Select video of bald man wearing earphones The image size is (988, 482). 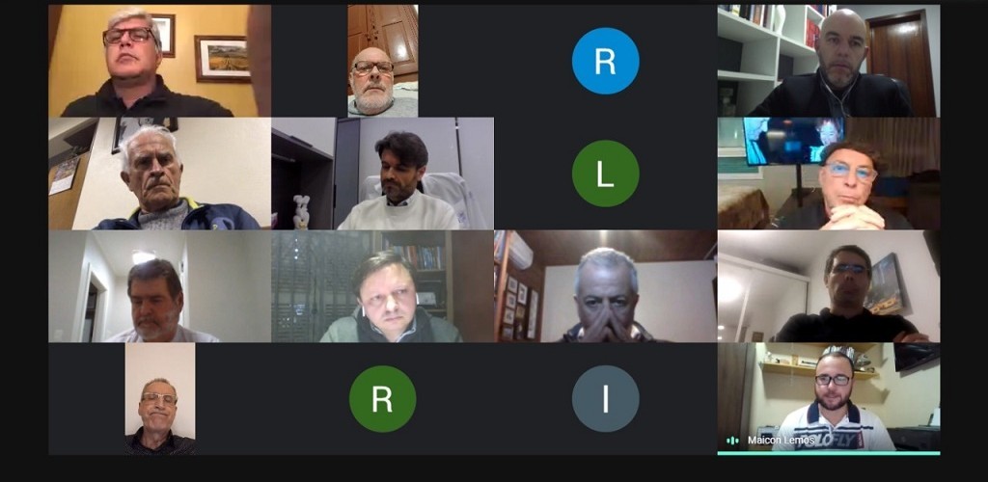click(x=829, y=61)
